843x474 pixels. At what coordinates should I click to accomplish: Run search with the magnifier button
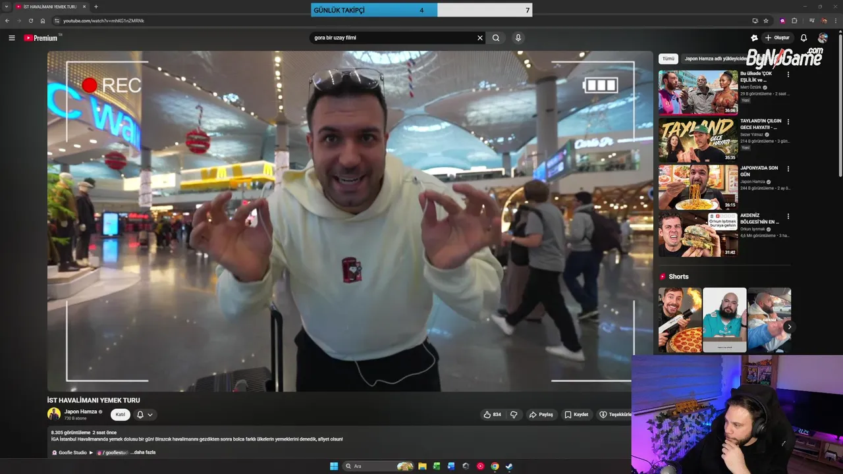click(x=496, y=38)
